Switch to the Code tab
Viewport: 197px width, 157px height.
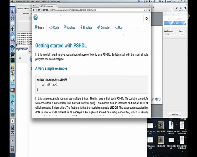54,28
